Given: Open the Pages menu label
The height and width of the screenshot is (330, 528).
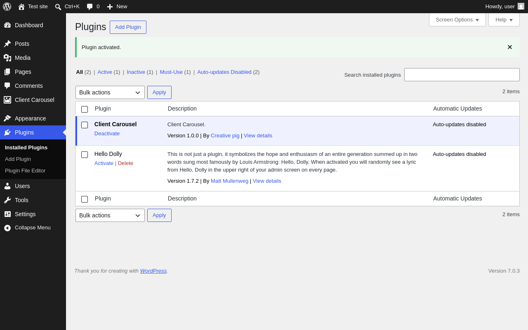Looking at the screenshot, I should 23,72.
